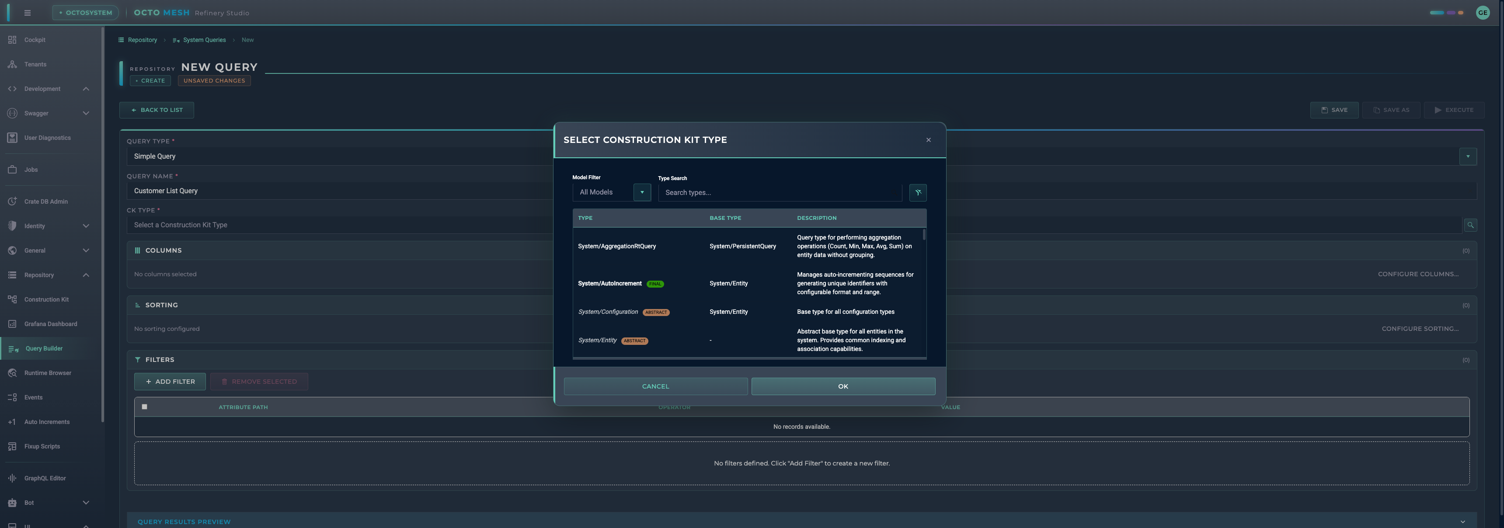The width and height of the screenshot is (1504, 528).
Task: Go to System Queries breadcrumb
Action: point(204,40)
